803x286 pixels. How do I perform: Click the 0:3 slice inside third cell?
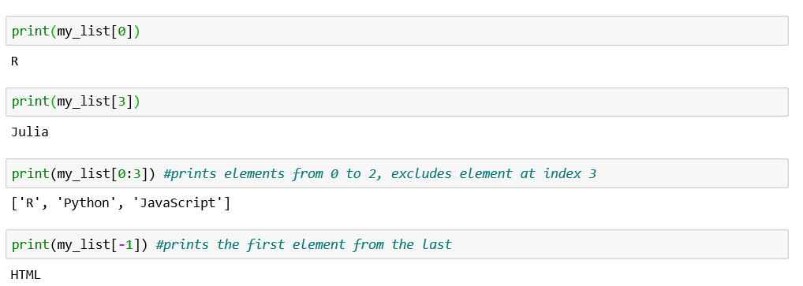(x=129, y=173)
